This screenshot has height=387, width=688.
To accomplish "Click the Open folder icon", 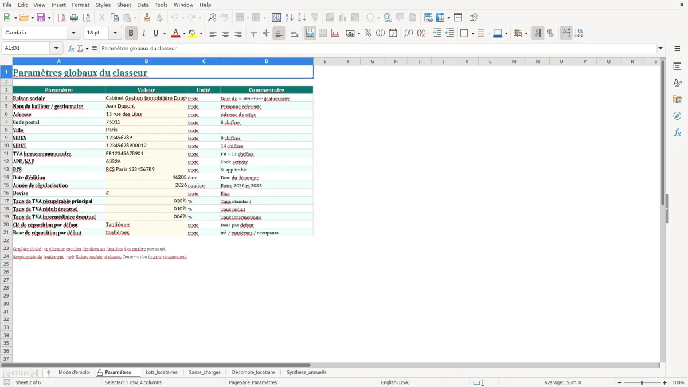I will click(24, 18).
